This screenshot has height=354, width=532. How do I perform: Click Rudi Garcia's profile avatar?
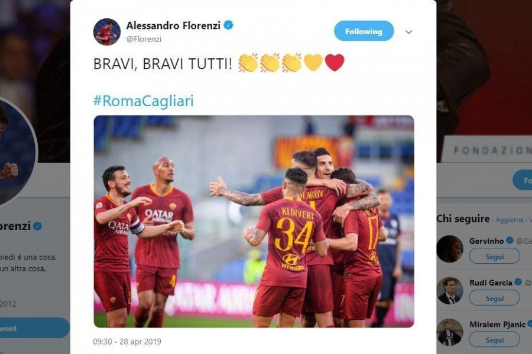click(x=450, y=291)
